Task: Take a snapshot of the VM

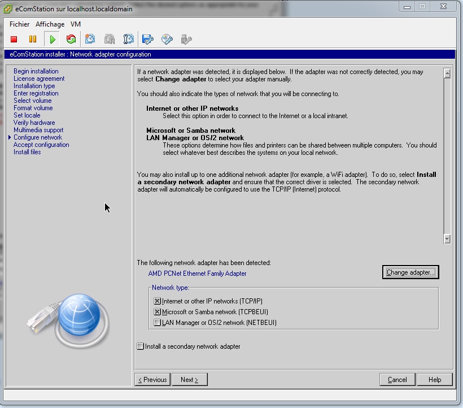Action: [90, 39]
